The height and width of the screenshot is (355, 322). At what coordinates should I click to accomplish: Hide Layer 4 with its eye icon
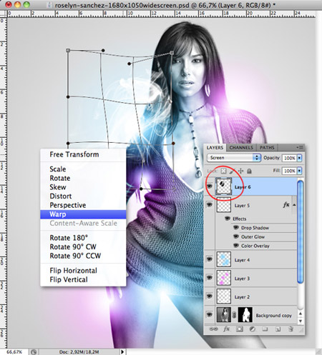[x=210, y=259]
